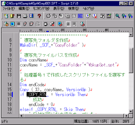Open the editor settings pencil-form icon

(109, 16)
